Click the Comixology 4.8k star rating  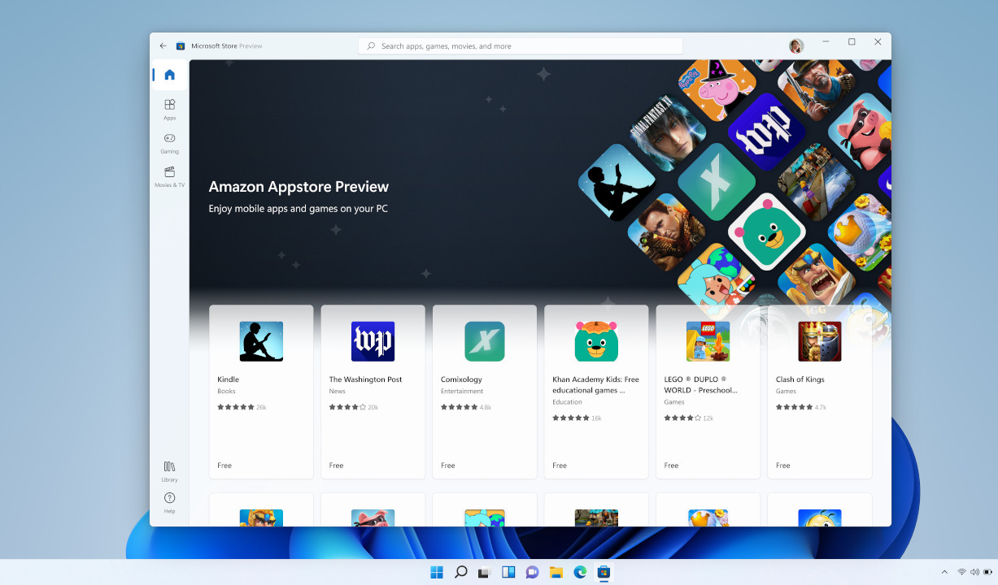click(x=466, y=407)
